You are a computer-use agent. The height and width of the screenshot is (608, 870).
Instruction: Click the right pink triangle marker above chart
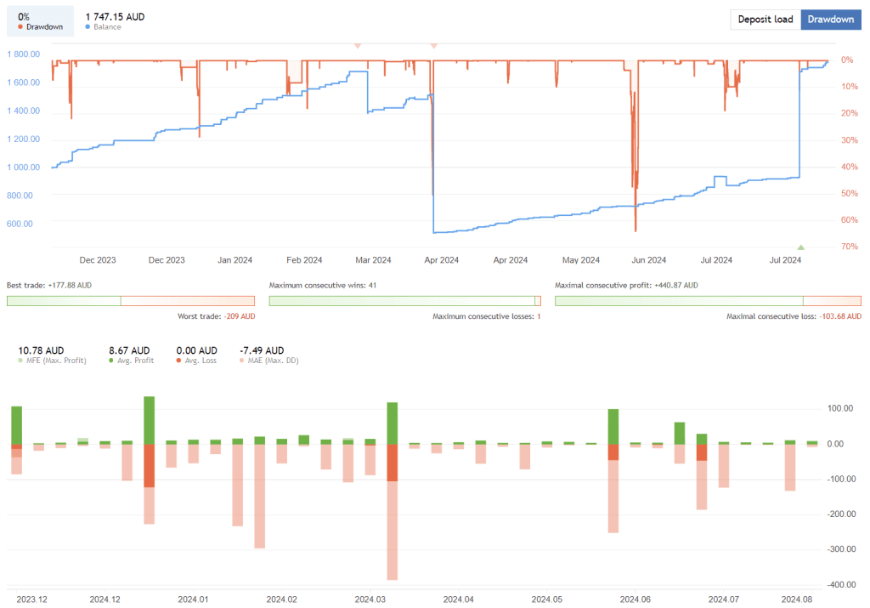click(433, 45)
